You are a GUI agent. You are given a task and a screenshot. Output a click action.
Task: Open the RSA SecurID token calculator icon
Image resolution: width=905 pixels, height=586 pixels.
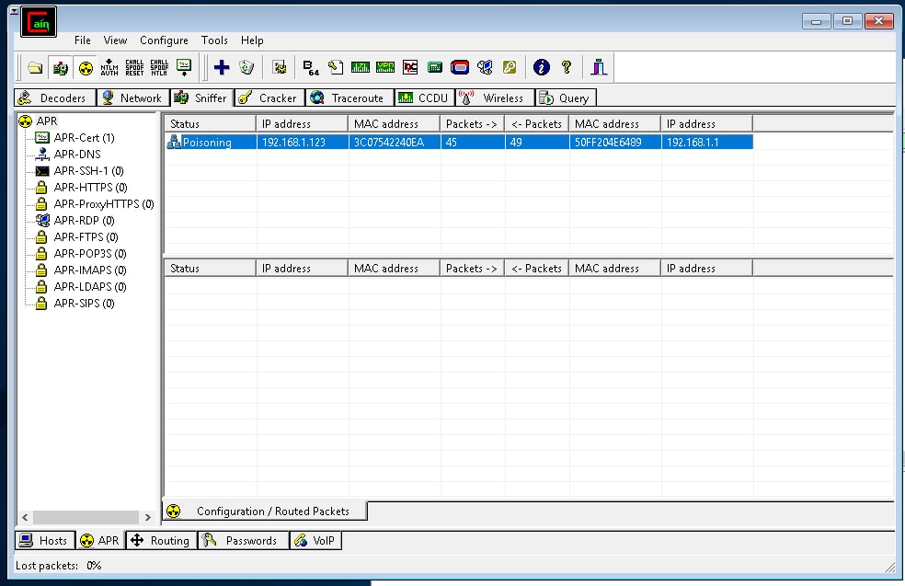coord(460,67)
